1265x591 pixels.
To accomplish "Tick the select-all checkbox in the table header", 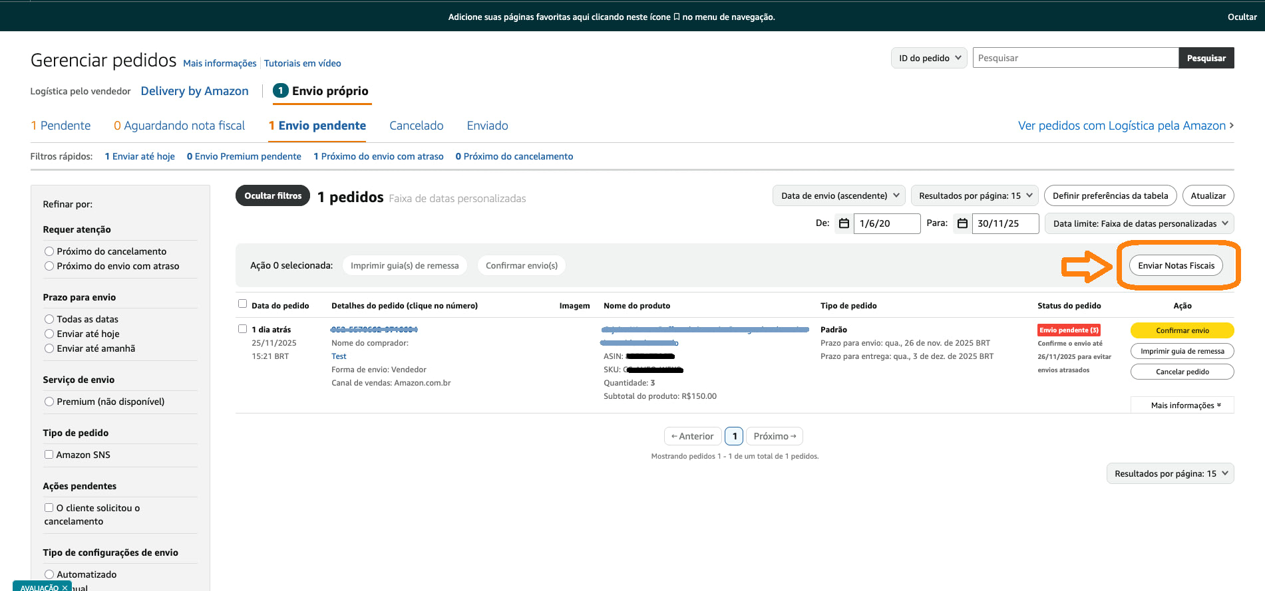I will point(242,304).
